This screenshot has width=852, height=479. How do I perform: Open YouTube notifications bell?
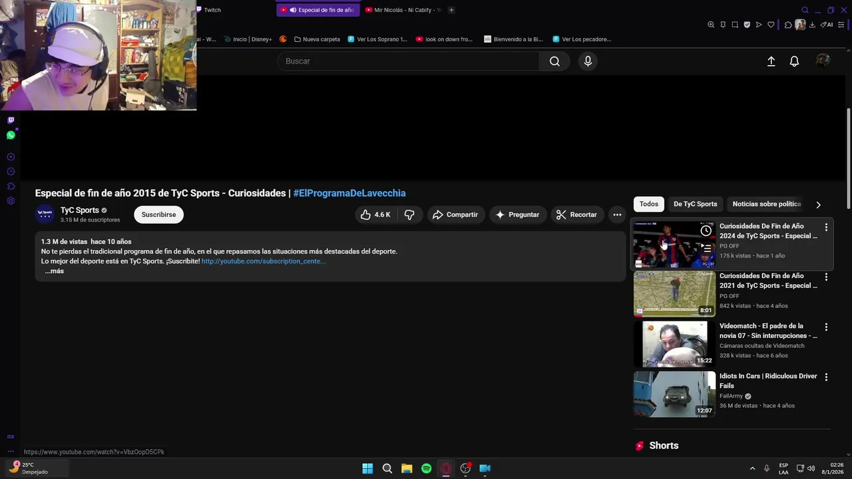pyautogui.click(x=794, y=61)
